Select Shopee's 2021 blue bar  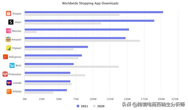click(x=94, y=12)
